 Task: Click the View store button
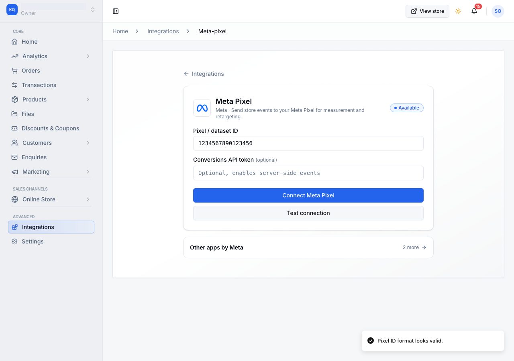(x=427, y=11)
